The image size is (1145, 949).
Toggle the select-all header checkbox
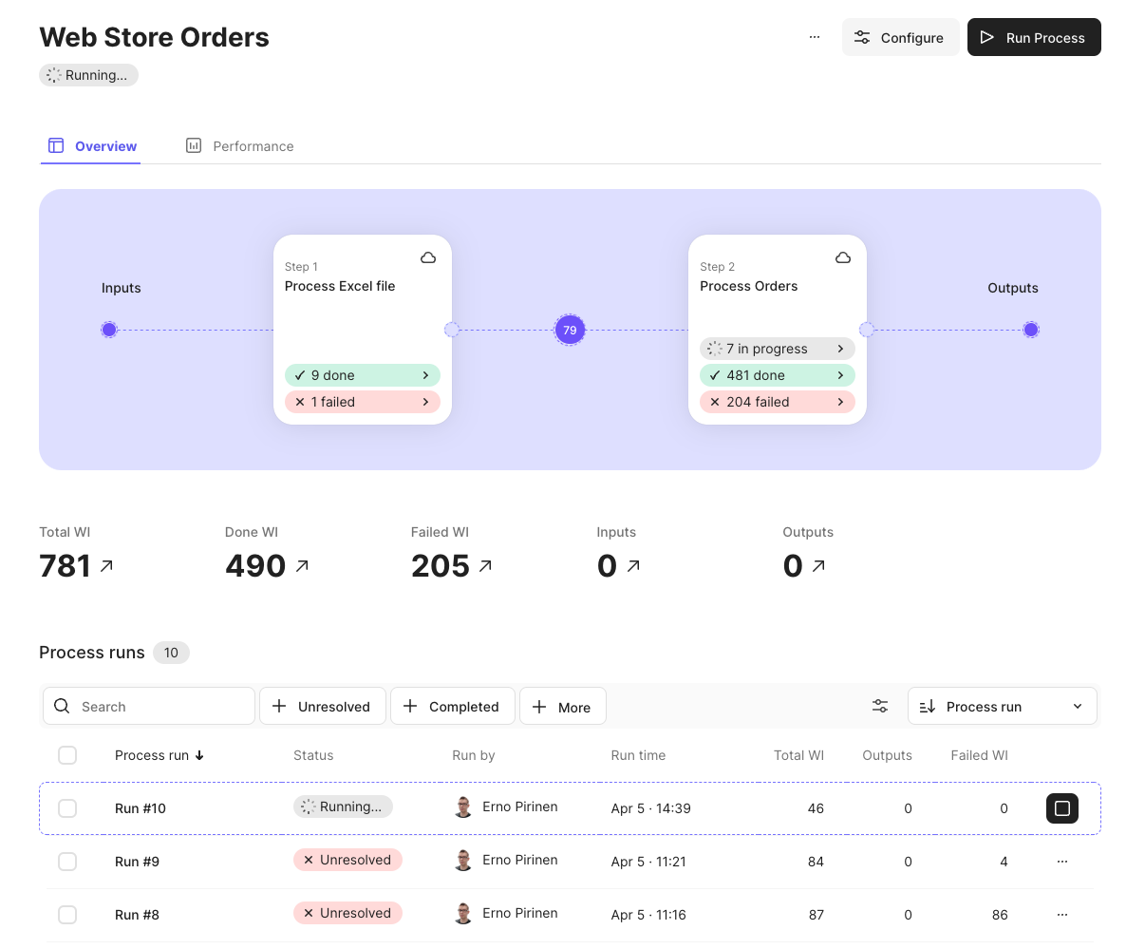pyautogui.click(x=67, y=755)
